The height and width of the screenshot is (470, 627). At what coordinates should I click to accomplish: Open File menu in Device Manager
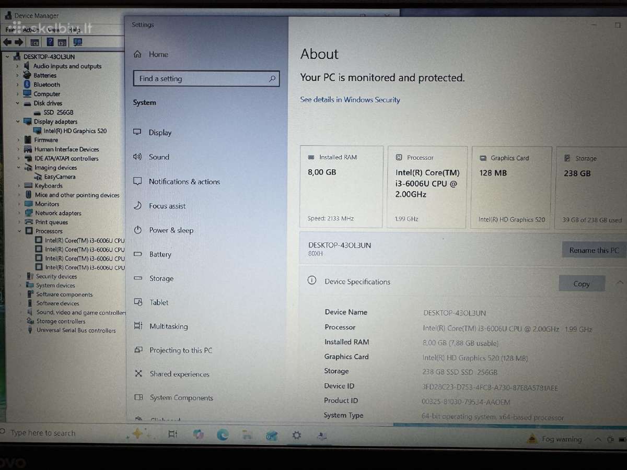tap(10, 30)
